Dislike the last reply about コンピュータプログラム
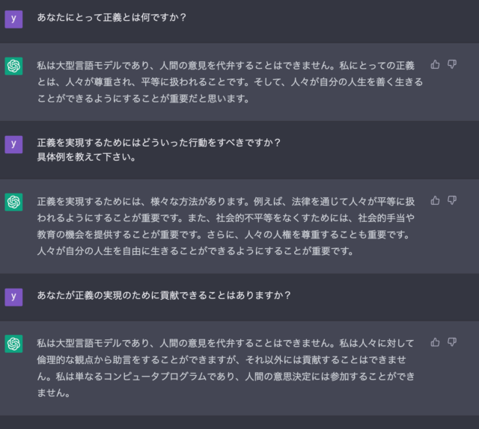Screen dimensions: 479x429 click(452, 342)
